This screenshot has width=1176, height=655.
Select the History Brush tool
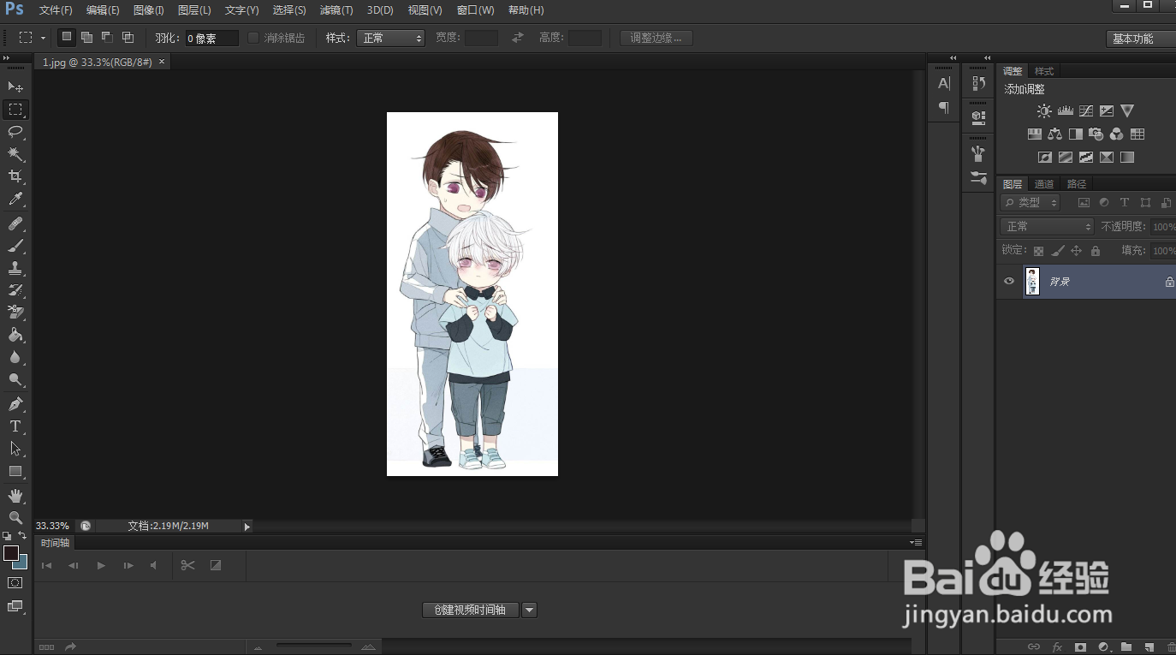(x=15, y=290)
